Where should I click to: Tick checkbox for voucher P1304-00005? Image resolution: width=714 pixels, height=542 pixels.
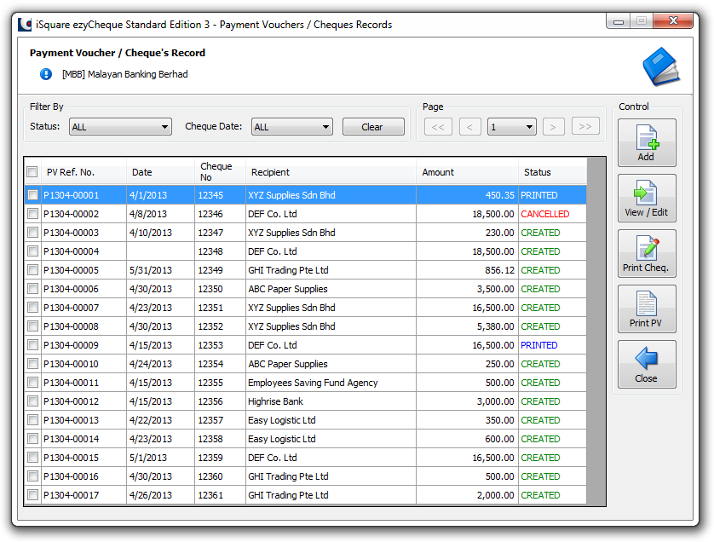click(x=32, y=269)
